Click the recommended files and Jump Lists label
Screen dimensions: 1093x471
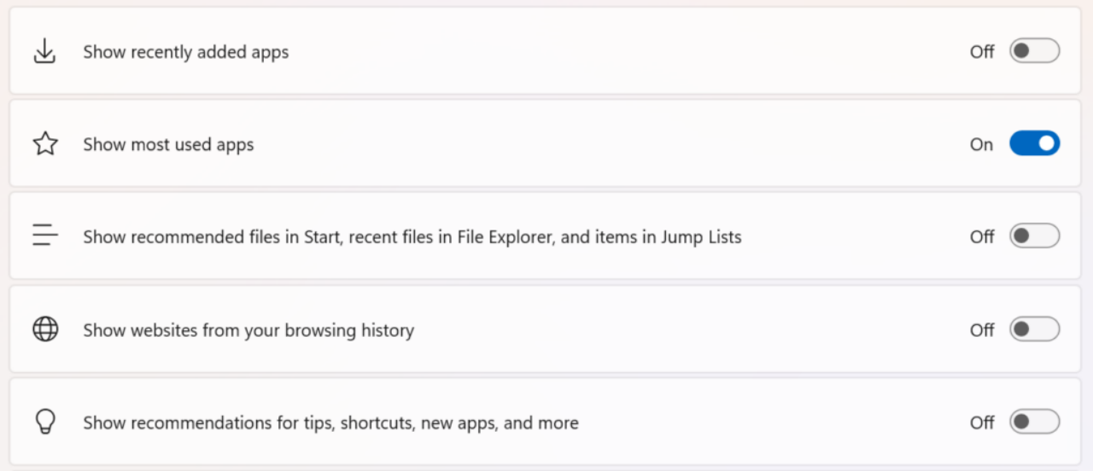(412, 237)
